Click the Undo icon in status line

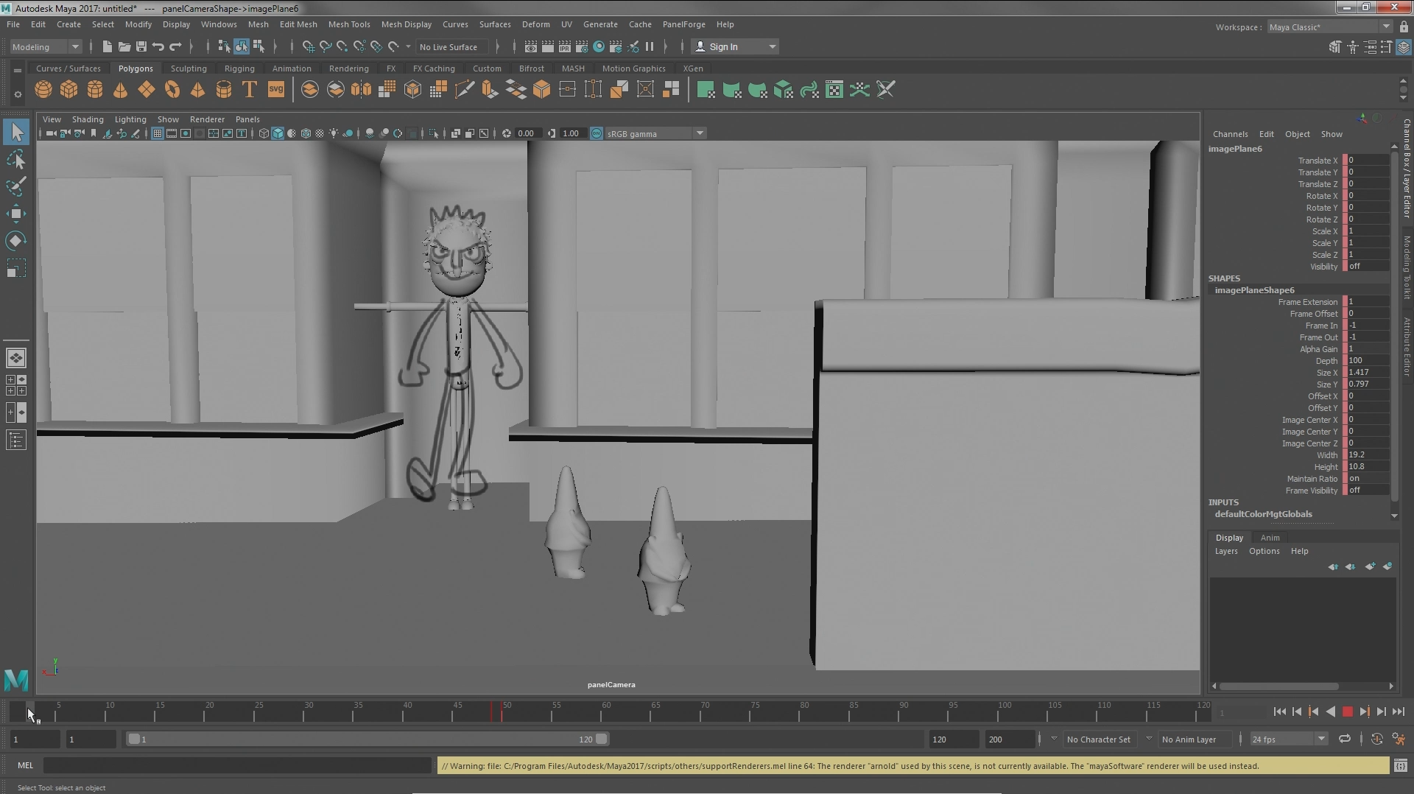[x=158, y=46]
